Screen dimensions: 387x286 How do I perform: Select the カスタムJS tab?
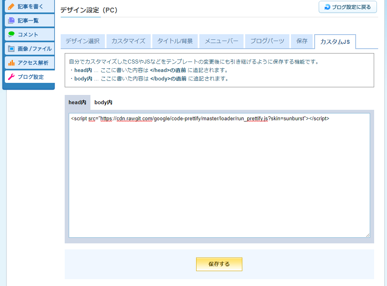[x=335, y=42]
